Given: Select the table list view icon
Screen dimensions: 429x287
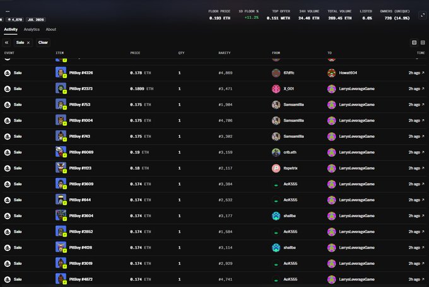Looking at the screenshot, I should 414,43.
